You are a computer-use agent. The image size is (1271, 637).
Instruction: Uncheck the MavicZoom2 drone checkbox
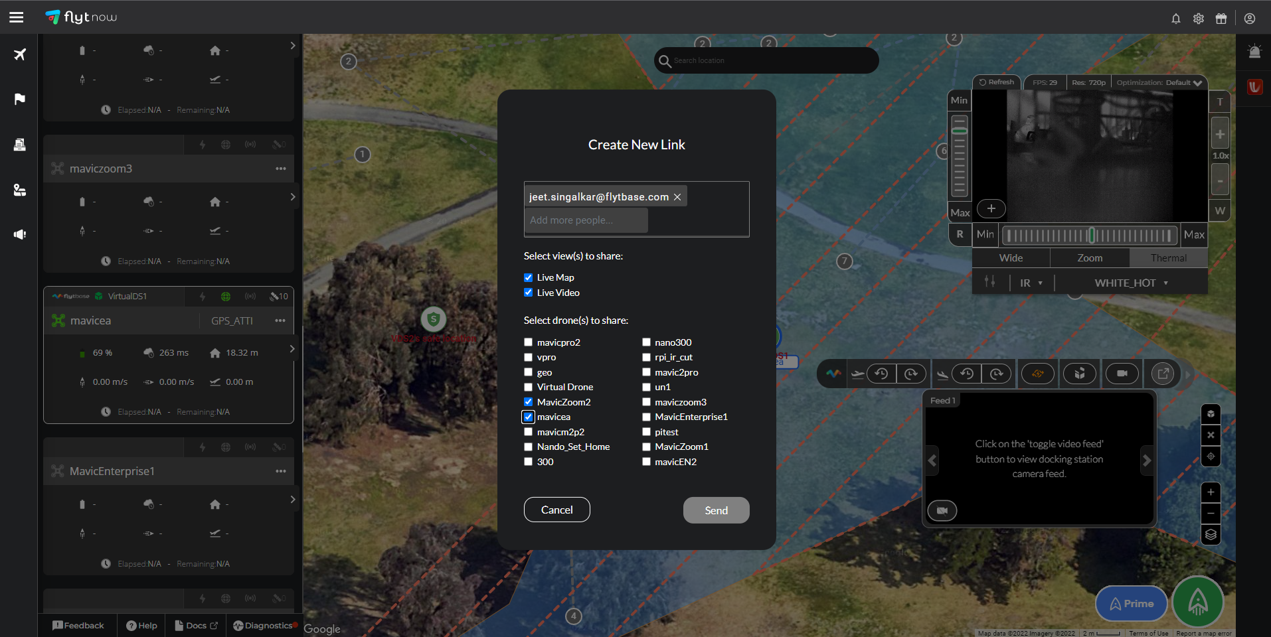coord(529,402)
